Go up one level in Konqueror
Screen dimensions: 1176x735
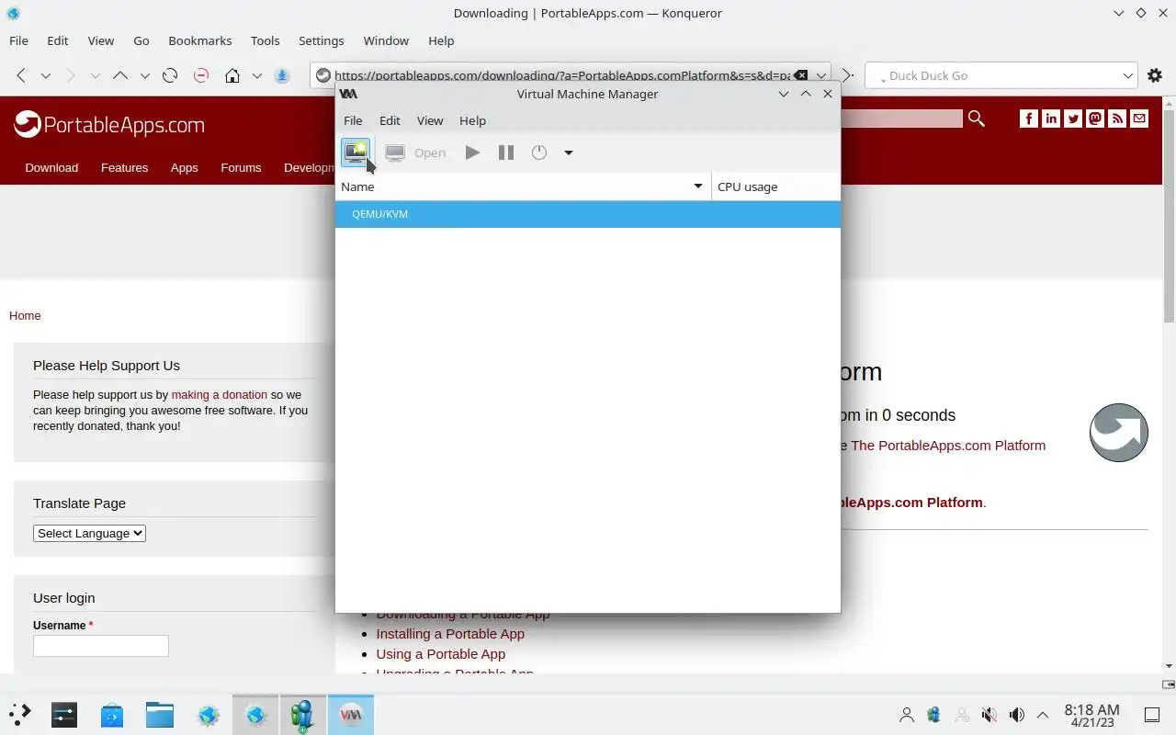pos(120,75)
